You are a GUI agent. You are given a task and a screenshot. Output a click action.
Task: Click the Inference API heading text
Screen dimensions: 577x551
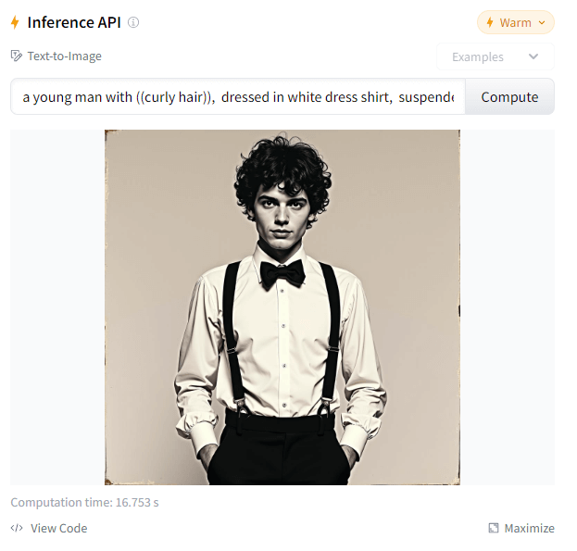click(x=74, y=22)
